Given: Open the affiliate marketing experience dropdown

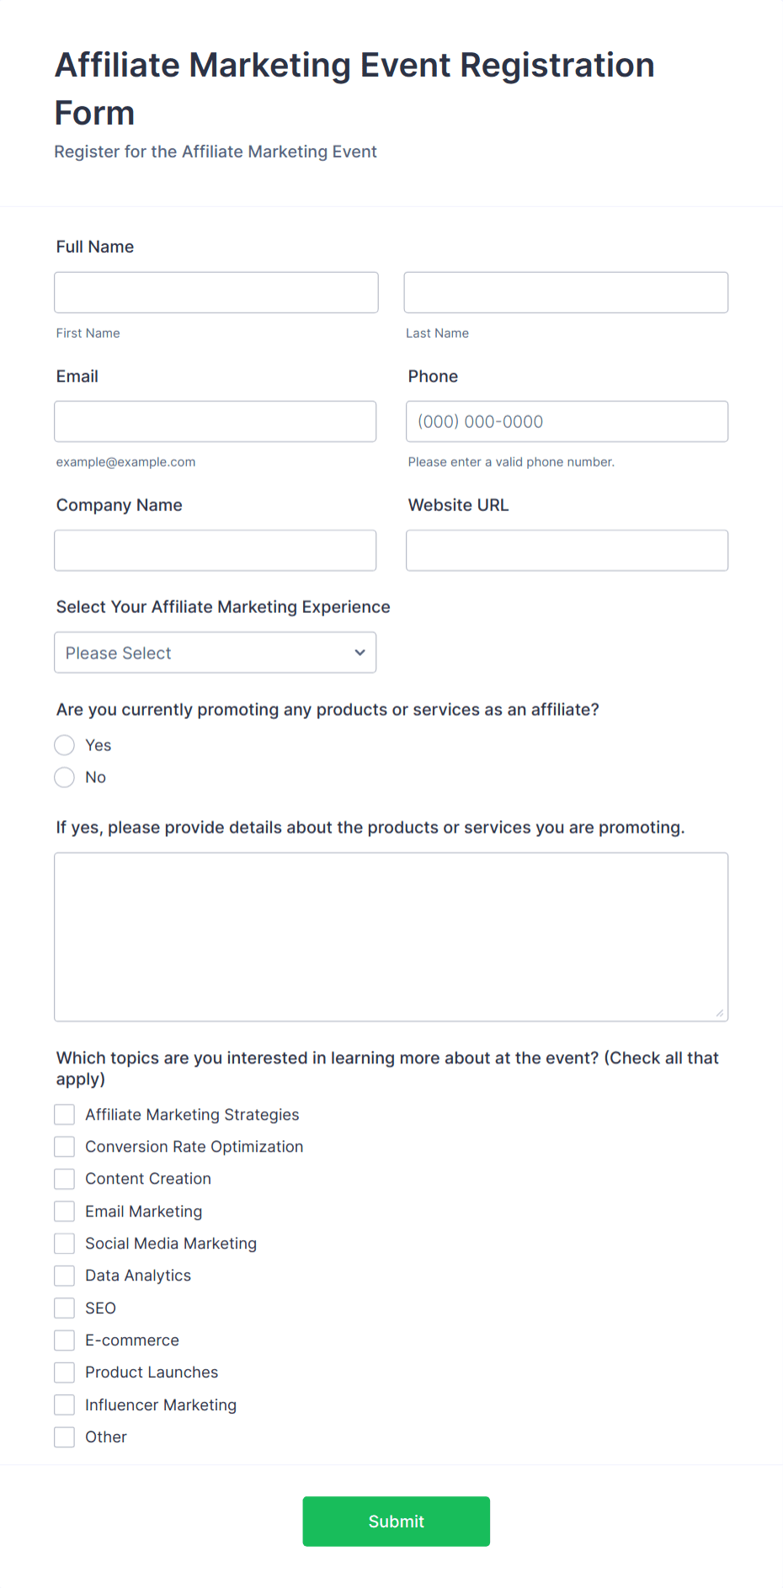Looking at the screenshot, I should click(x=215, y=652).
